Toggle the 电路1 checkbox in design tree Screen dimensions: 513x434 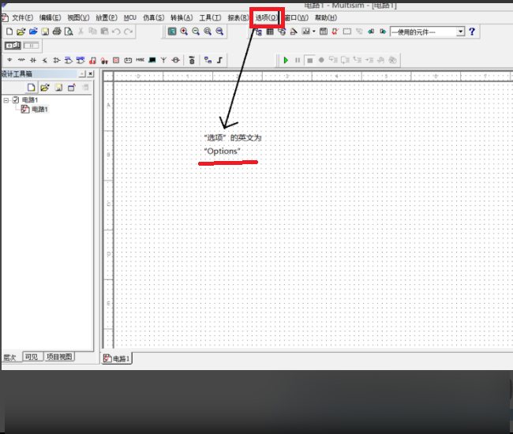(16, 100)
